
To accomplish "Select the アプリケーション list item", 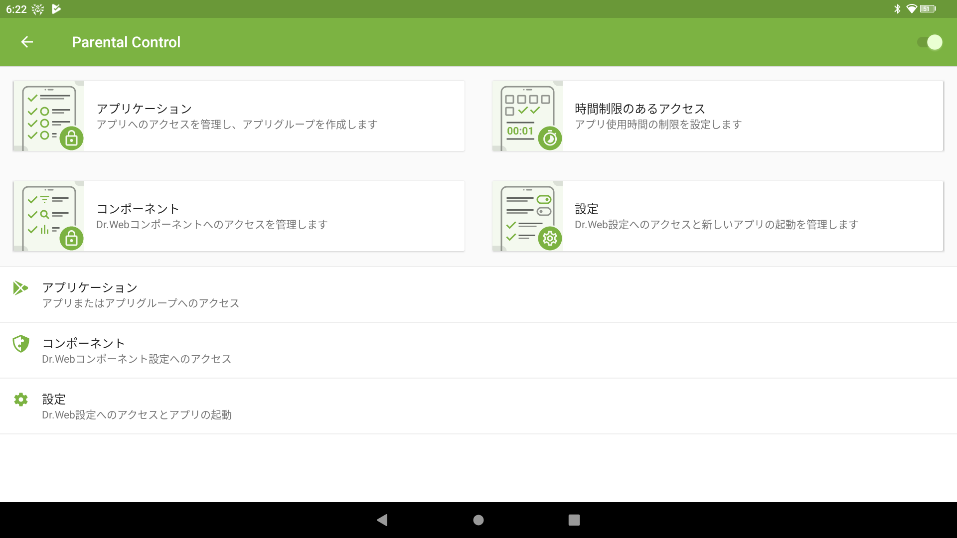I will [x=478, y=295].
